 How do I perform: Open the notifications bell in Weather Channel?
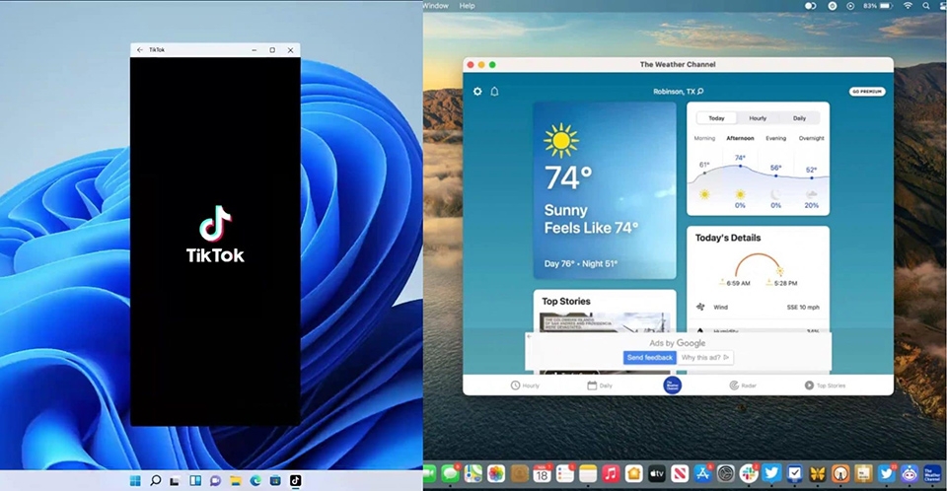[x=494, y=91]
